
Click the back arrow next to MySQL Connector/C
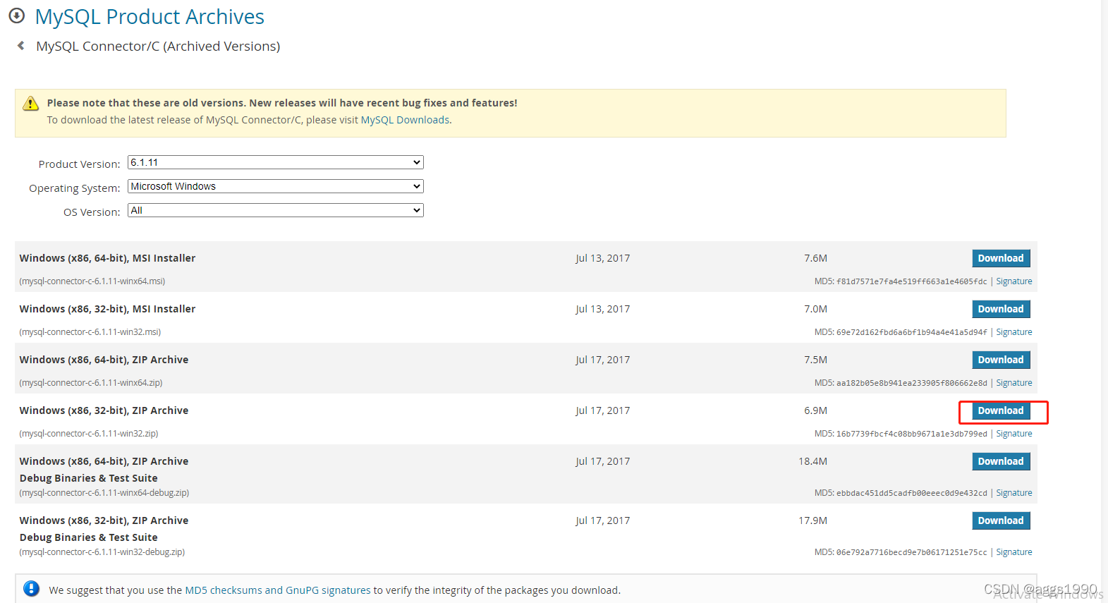(x=21, y=46)
